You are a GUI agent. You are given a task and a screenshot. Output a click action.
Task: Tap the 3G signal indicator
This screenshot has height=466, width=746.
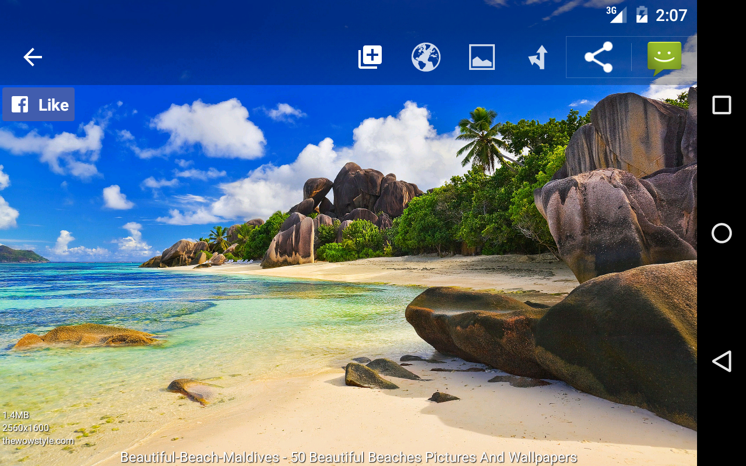616,14
